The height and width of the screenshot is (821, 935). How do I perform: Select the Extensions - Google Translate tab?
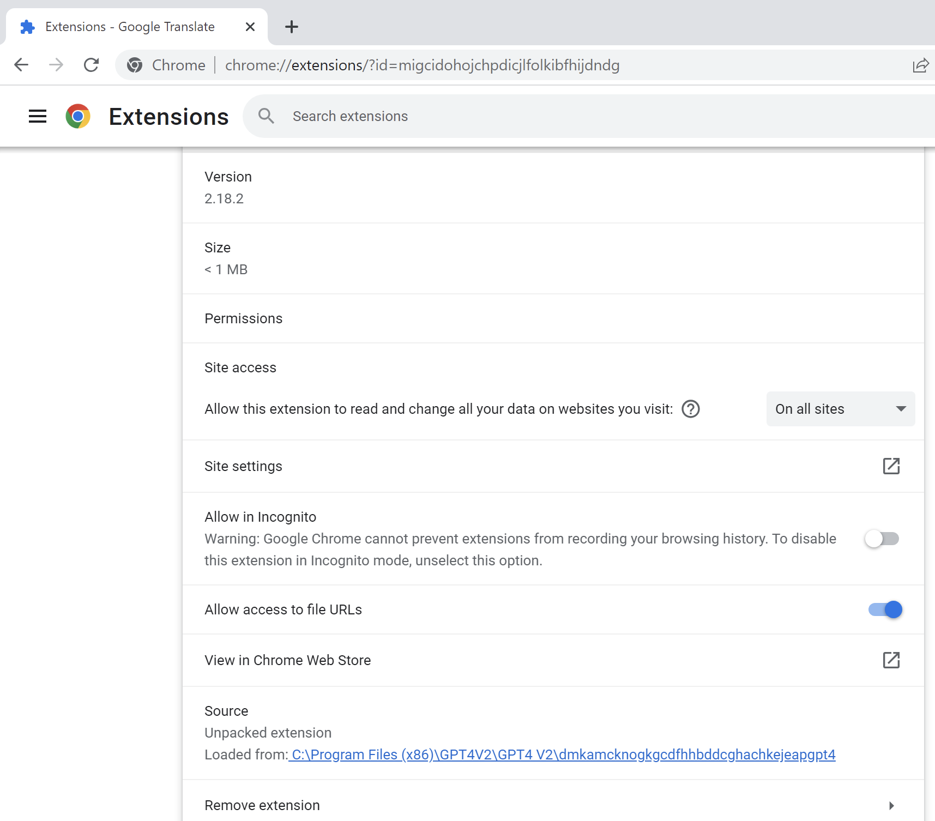coord(130,27)
